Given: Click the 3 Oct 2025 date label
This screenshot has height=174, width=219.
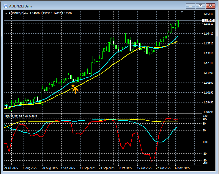Looking at the screenshot, I should click(125, 168).
